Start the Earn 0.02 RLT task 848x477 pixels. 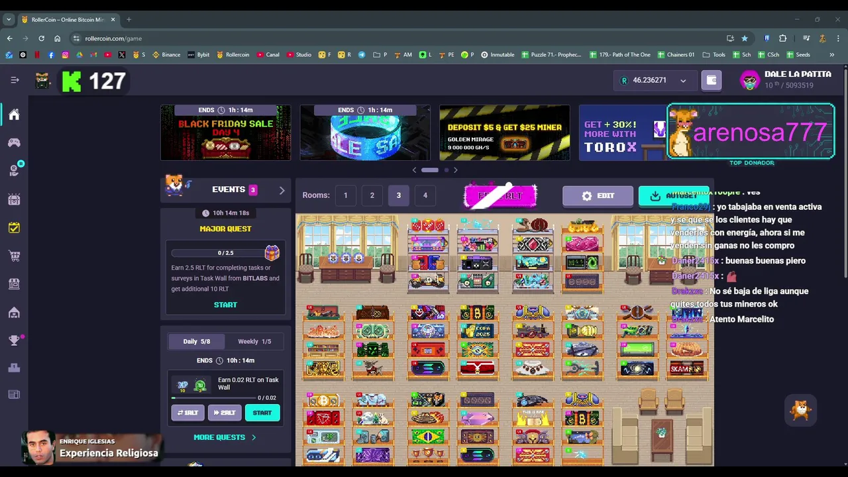point(262,413)
